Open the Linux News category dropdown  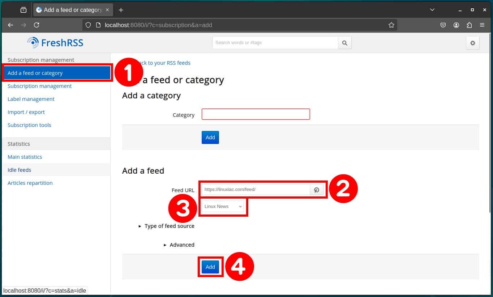223,207
